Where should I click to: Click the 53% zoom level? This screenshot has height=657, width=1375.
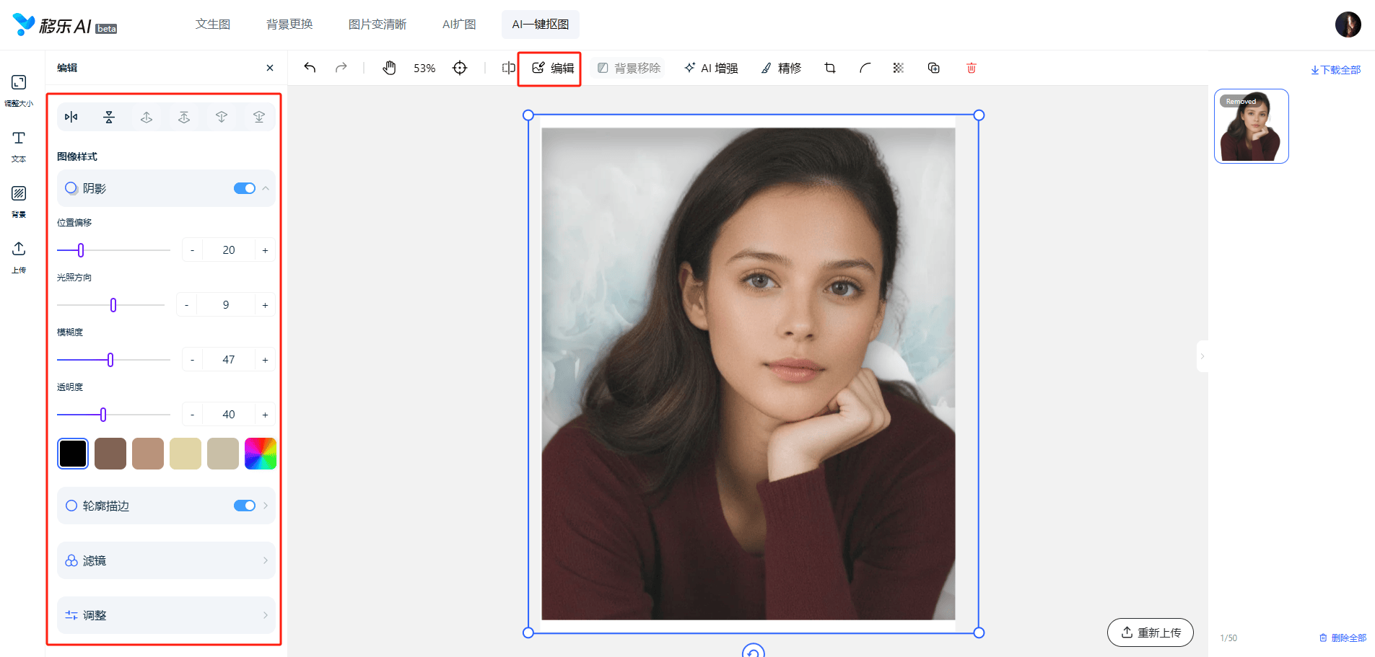[x=424, y=69]
